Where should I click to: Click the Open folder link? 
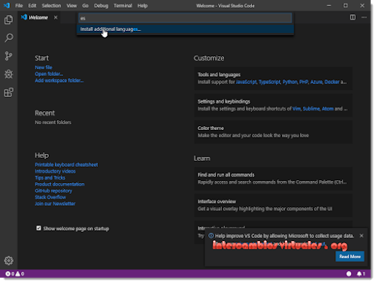49,74
